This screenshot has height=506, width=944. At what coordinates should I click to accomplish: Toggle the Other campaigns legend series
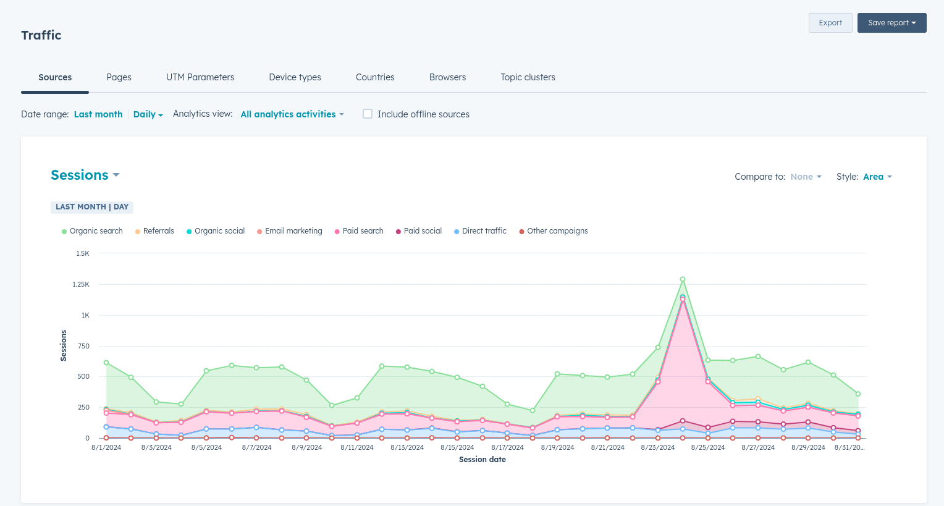(554, 231)
